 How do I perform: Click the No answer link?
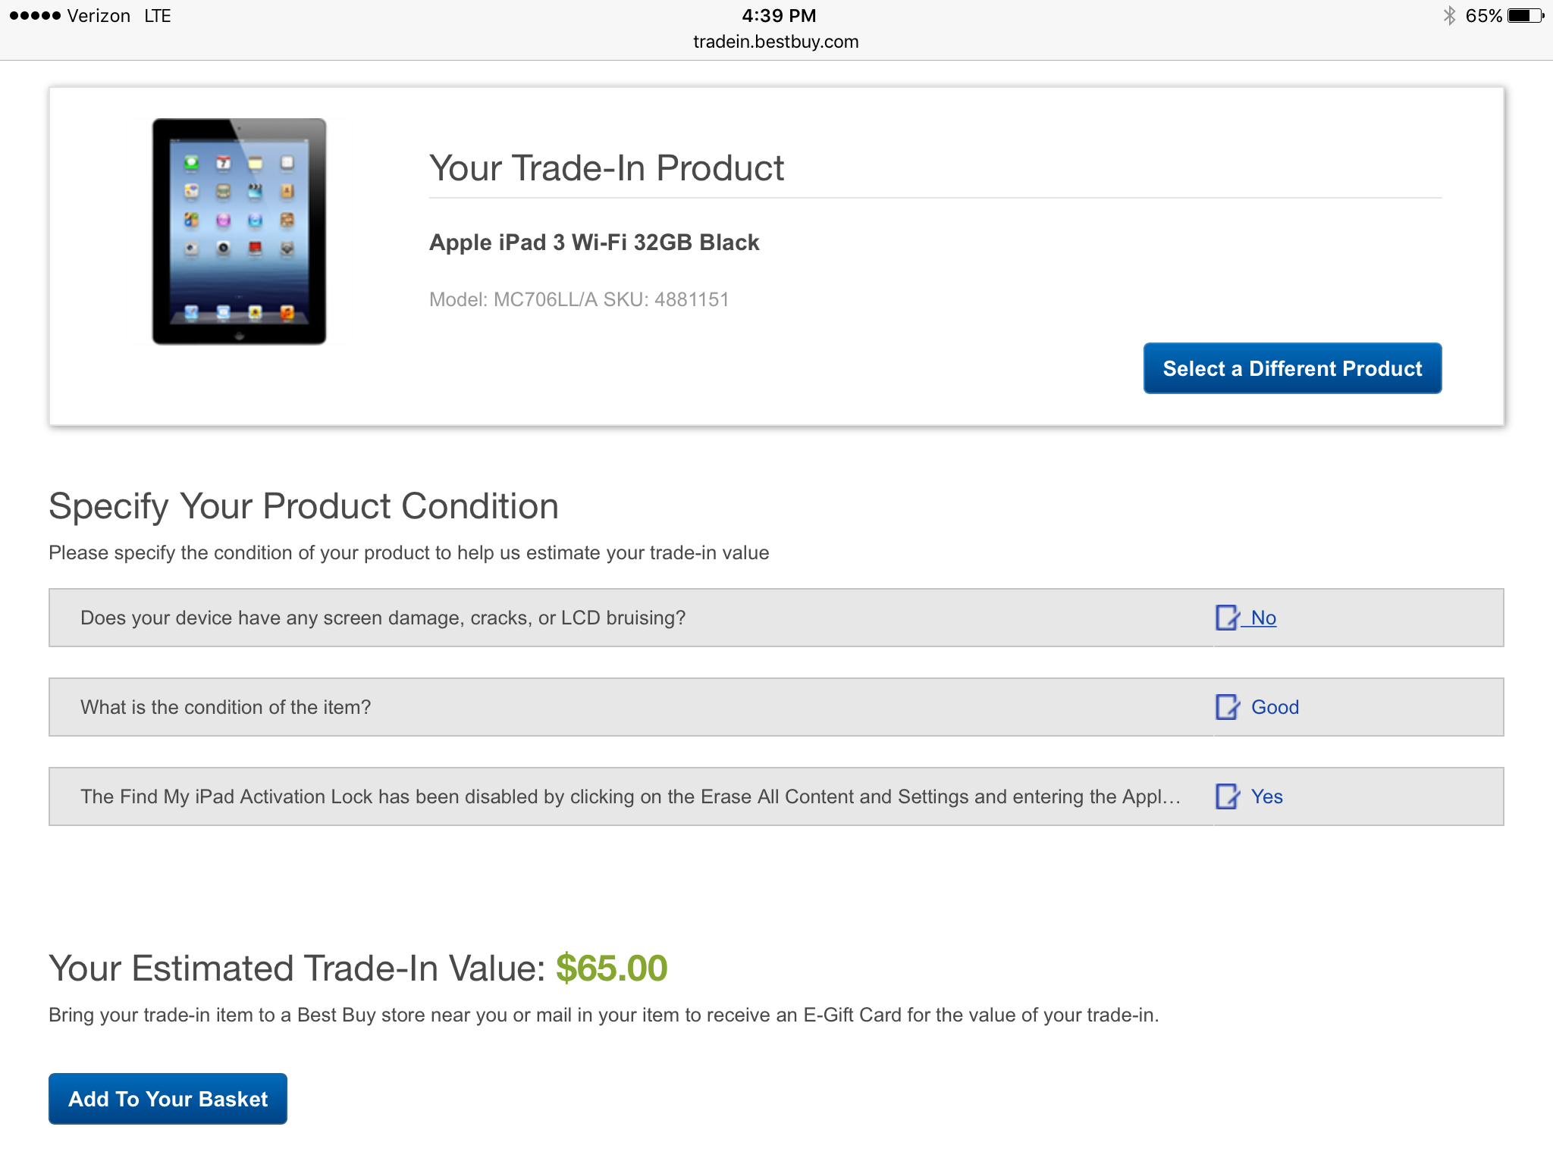point(1263,618)
